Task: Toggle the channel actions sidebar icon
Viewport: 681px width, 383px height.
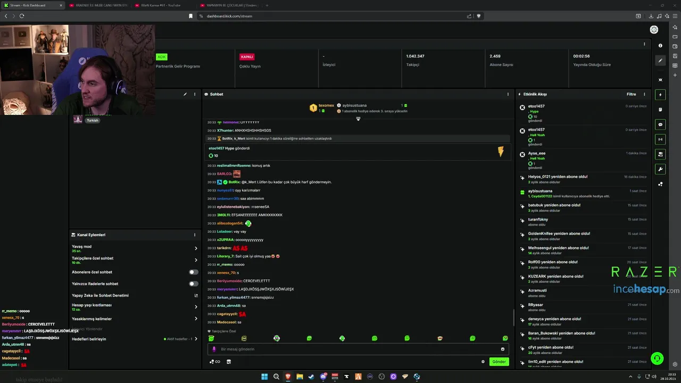Action: coord(660,154)
